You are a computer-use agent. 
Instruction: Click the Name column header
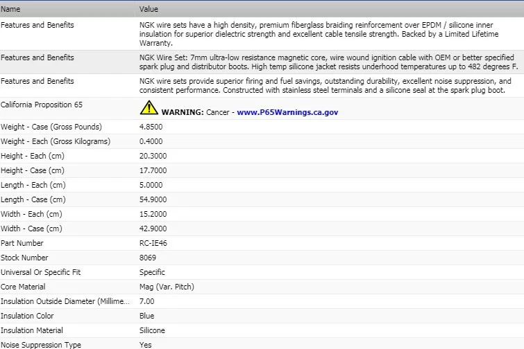pos(10,9)
